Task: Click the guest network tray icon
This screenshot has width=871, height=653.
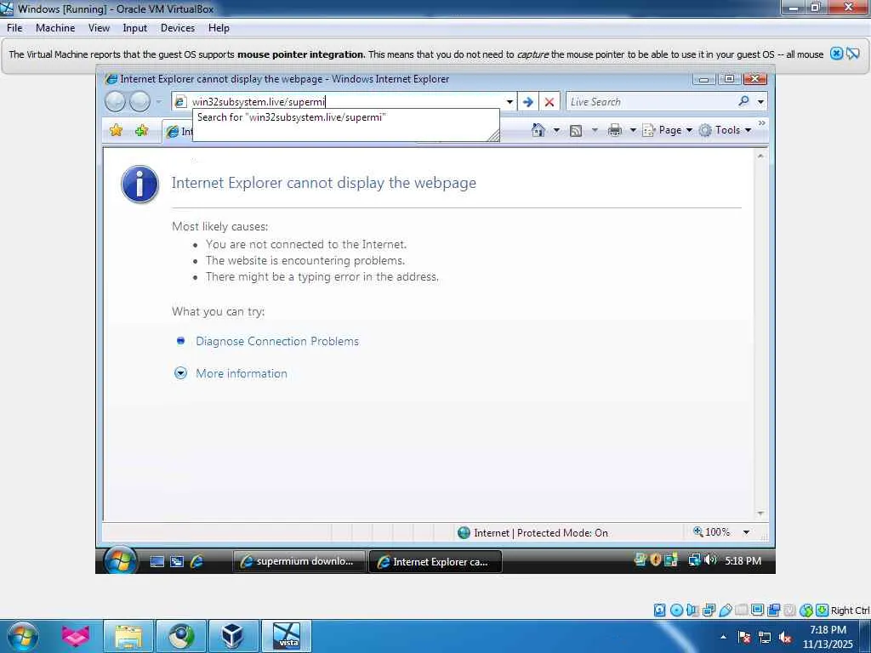Action: [x=694, y=559]
